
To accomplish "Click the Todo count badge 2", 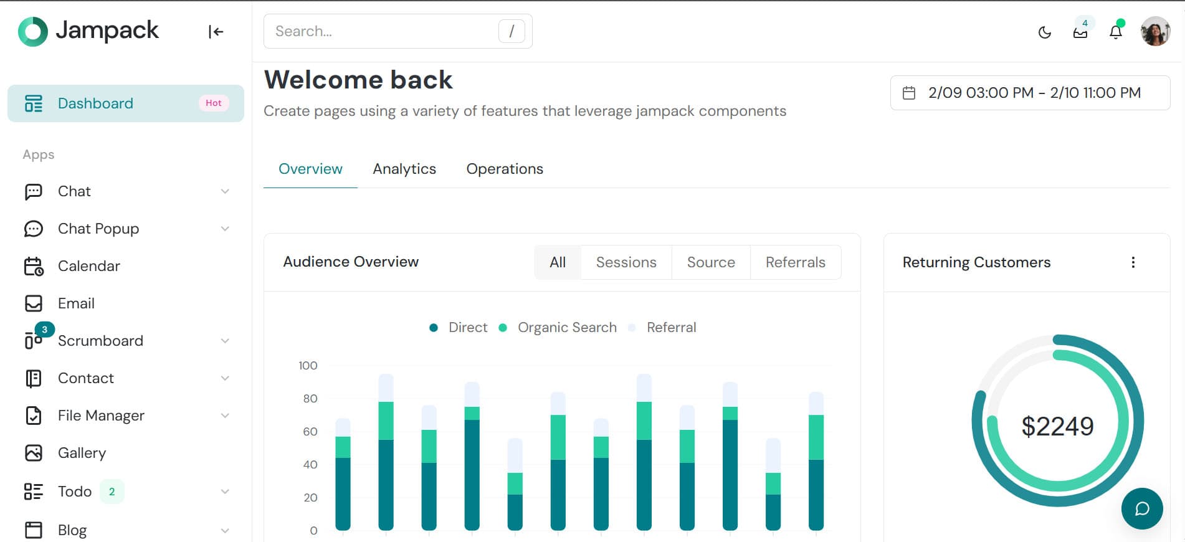I will (112, 492).
